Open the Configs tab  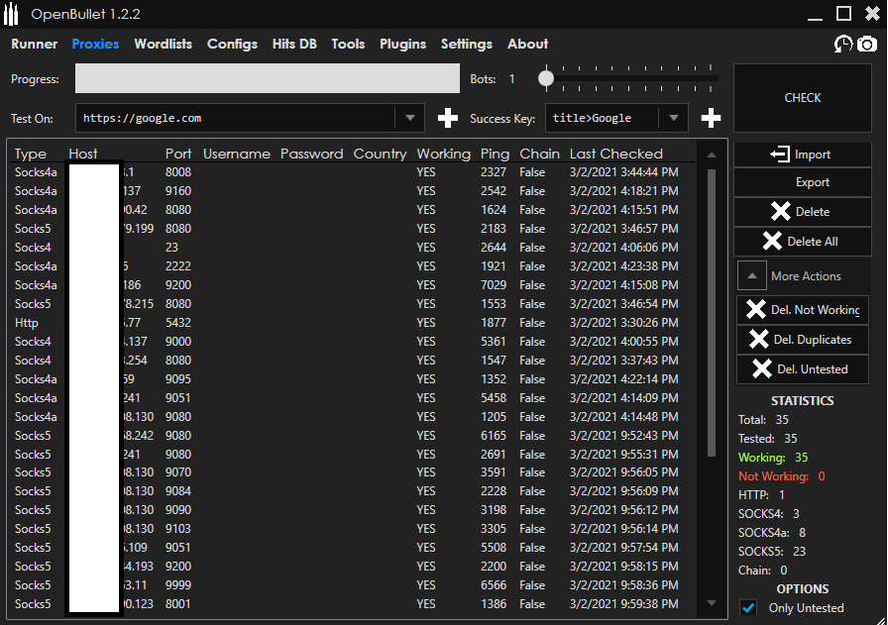tap(232, 44)
